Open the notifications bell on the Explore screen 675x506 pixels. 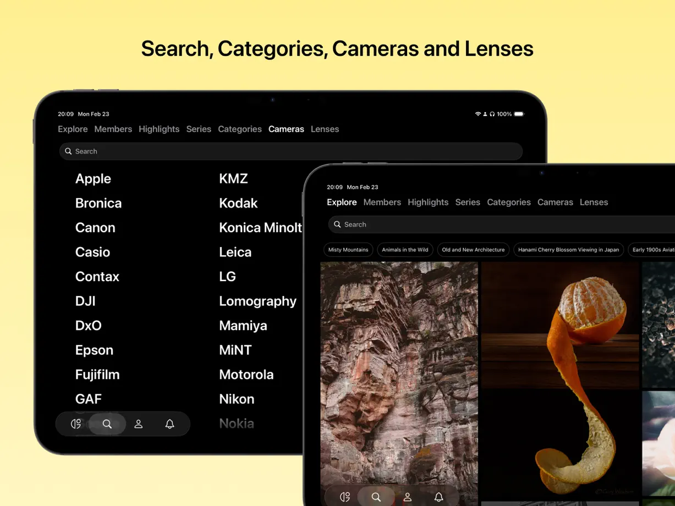point(439,497)
